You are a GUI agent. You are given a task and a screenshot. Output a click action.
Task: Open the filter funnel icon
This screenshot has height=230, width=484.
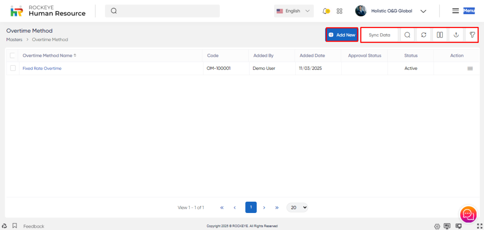(x=472, y=35)
